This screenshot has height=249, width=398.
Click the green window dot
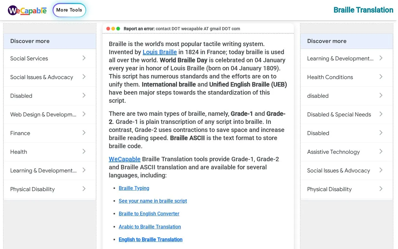click(118, 29)
